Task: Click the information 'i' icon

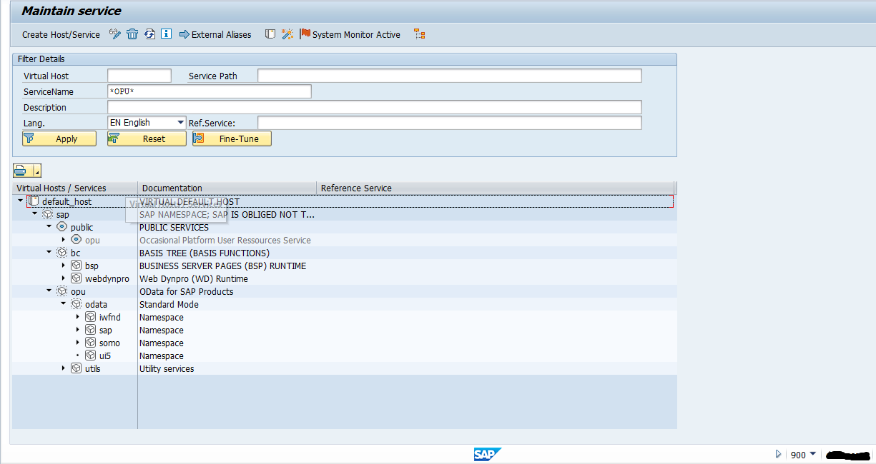Action: [166, 34]
